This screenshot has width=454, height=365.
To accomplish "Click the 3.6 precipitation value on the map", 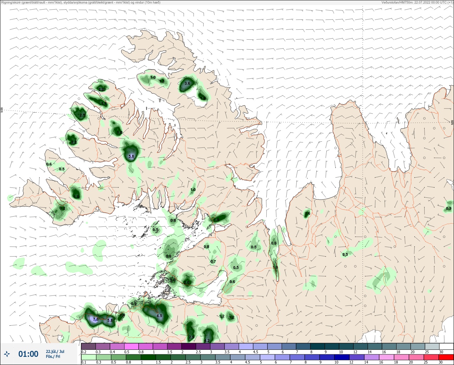I will point(187,83).
